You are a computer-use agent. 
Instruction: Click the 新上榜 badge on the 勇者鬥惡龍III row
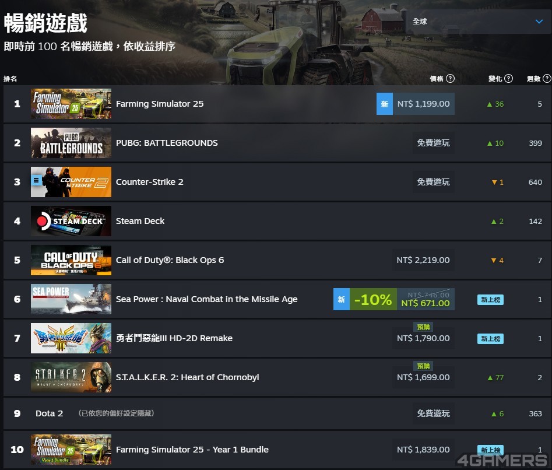(491, 339)
